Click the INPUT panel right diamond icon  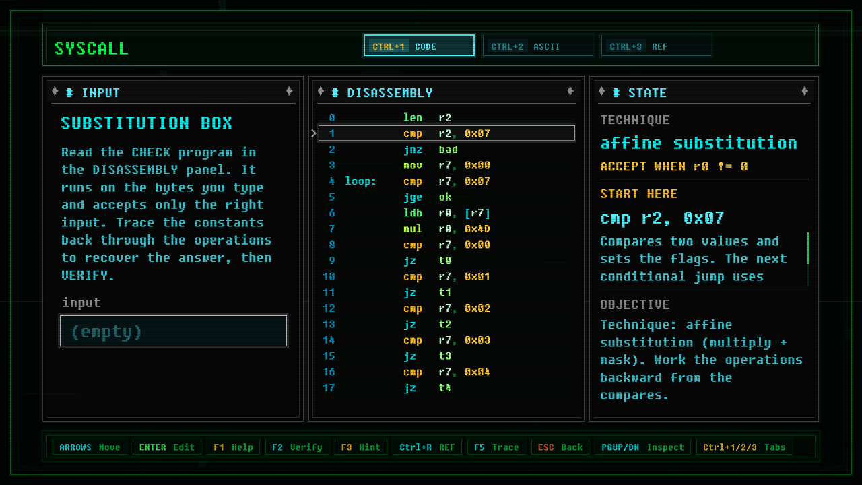(x=290, y=92)
